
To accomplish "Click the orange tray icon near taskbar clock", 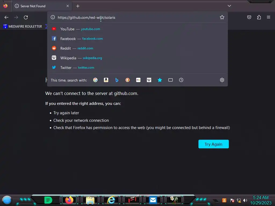I will coord(224,200).
